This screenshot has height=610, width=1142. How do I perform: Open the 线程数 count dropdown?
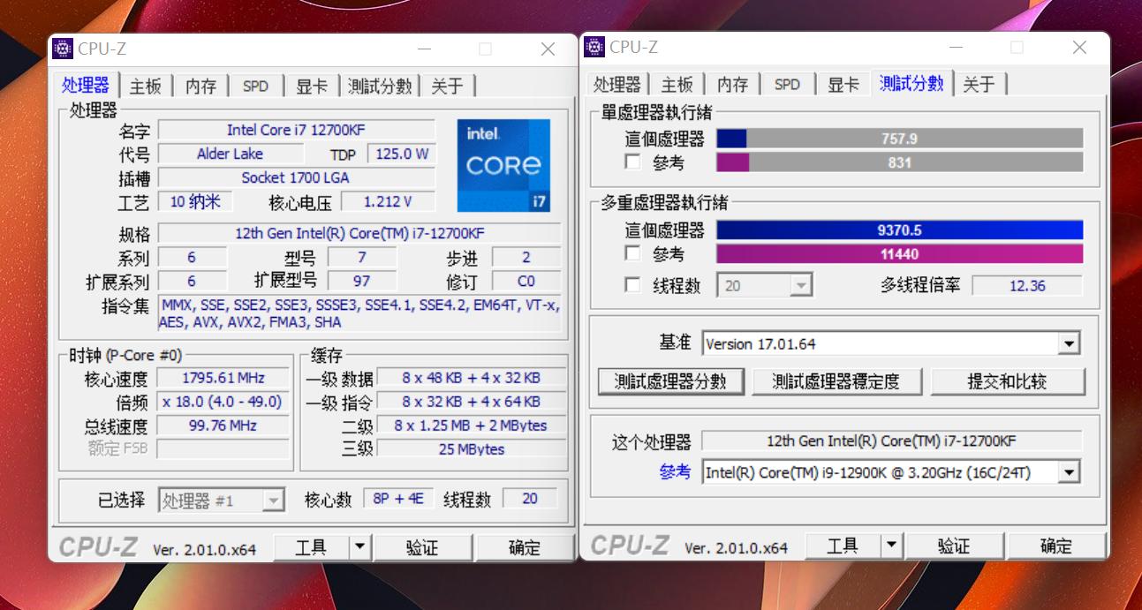click(x=802, y=284)
